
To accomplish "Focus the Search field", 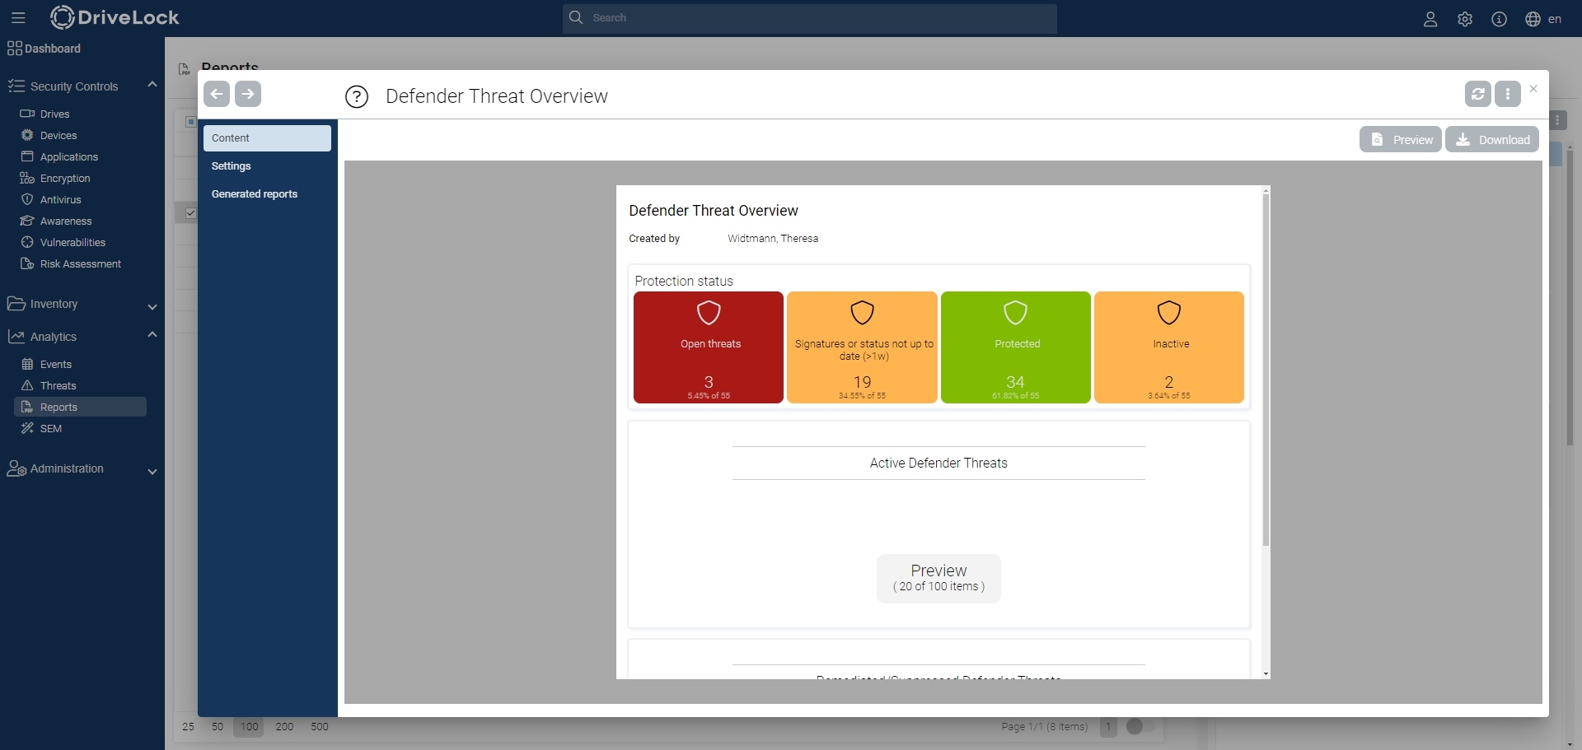I will point(810,18).
